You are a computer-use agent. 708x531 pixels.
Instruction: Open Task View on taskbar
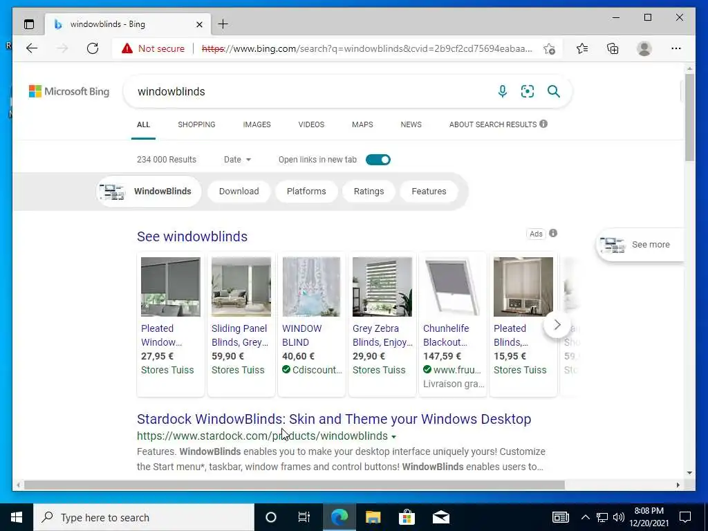(304, 517)
